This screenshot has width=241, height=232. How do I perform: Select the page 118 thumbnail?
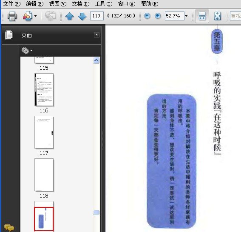point(44,175)
